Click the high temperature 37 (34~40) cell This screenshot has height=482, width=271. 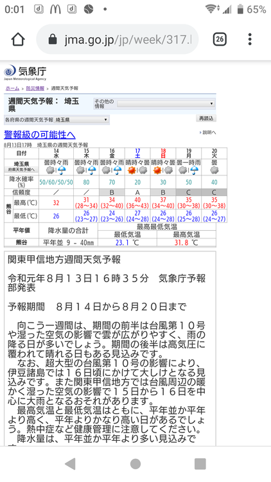pyautogui.click(x=163, y=203)
